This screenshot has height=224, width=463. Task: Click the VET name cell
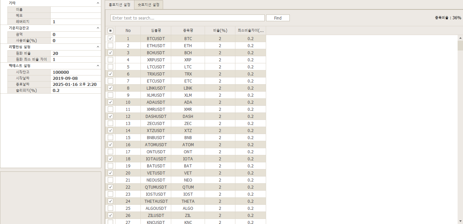(188, 173)
